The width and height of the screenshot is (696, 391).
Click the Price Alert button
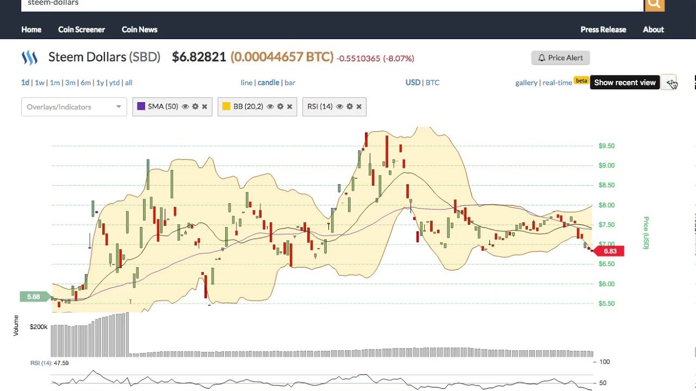[x=560, y=58]
